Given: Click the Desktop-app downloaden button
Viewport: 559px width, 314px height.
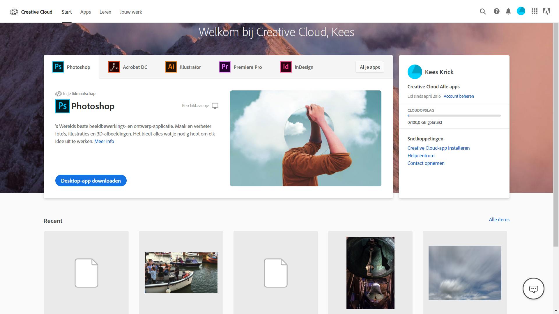Looking at the screenshot, I should pos(91,181).
